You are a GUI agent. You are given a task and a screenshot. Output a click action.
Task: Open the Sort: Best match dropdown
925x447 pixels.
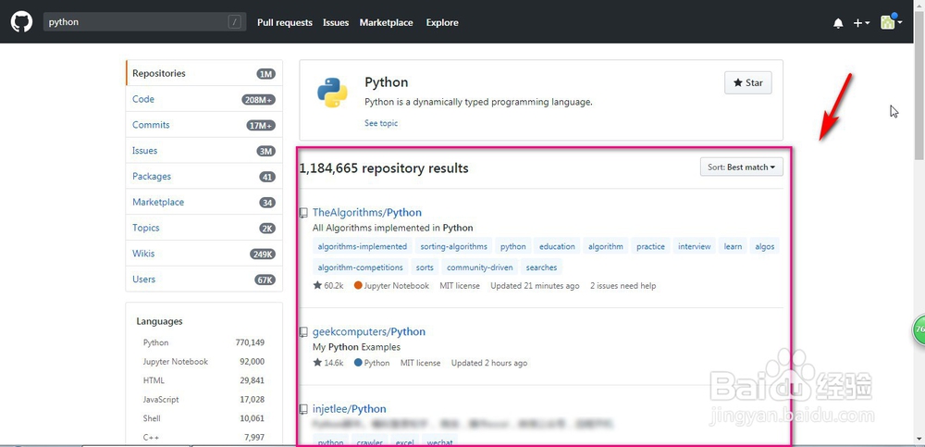[742, 168]
